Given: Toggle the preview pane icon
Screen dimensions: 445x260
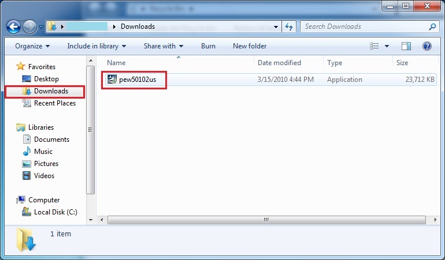Looking at the screenshot, I should pyautogui.click(x=406, y=46).
